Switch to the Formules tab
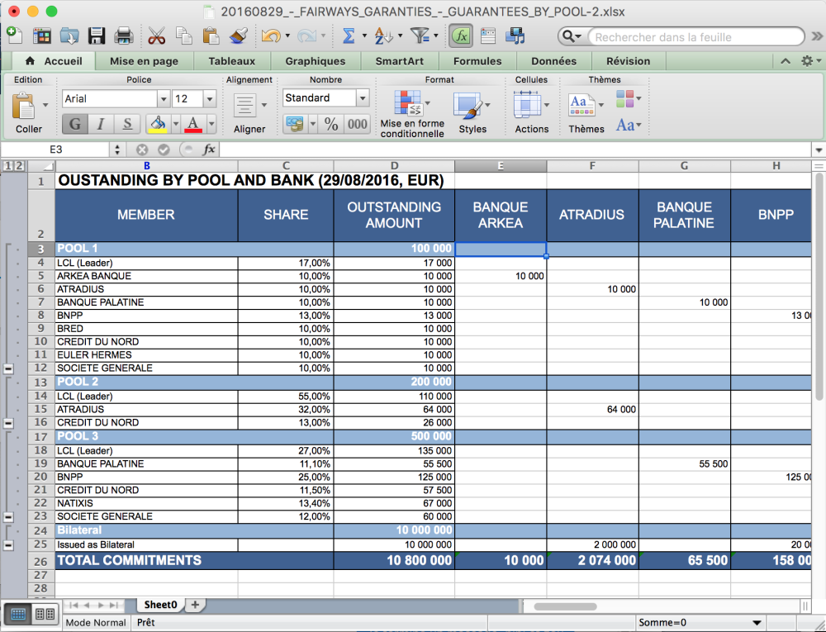The image size is (826, 632). pos(477,61)
